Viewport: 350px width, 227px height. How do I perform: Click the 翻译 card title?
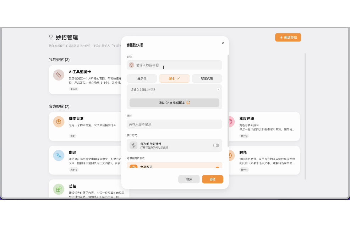(x=72, y=152)
